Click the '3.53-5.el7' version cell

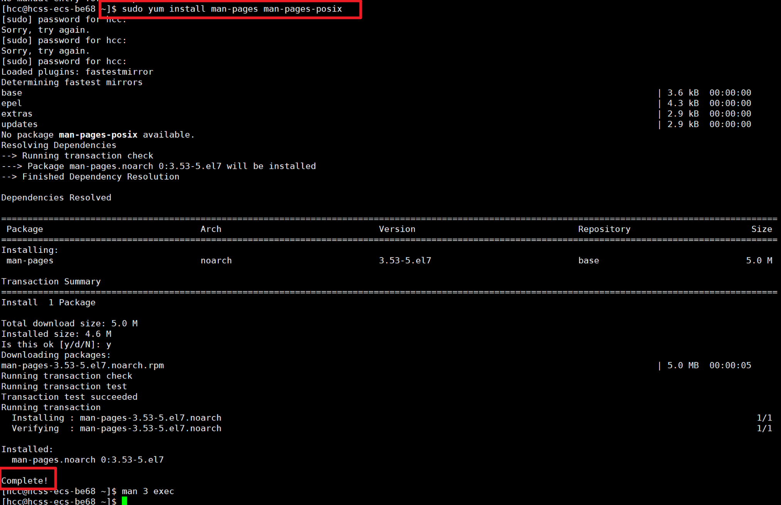(x=405, y=261)
